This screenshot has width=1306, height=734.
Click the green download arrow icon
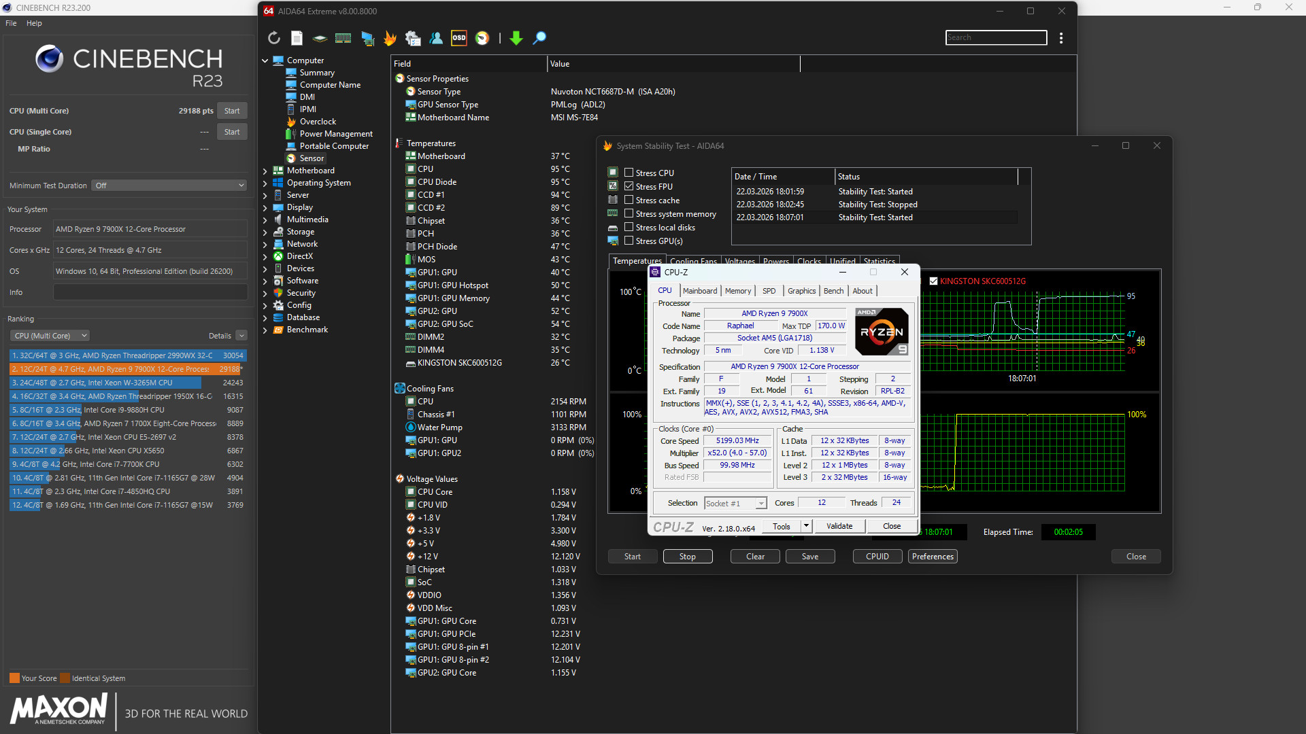[x=516, y=38]
